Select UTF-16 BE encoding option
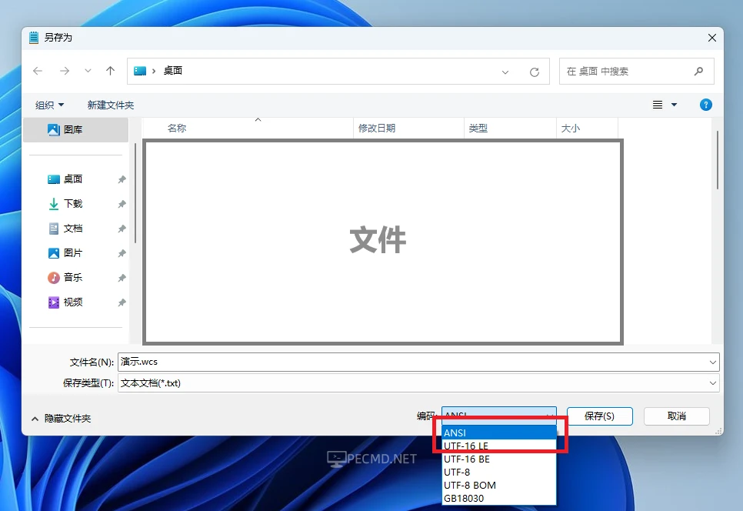 click(499, 459)
